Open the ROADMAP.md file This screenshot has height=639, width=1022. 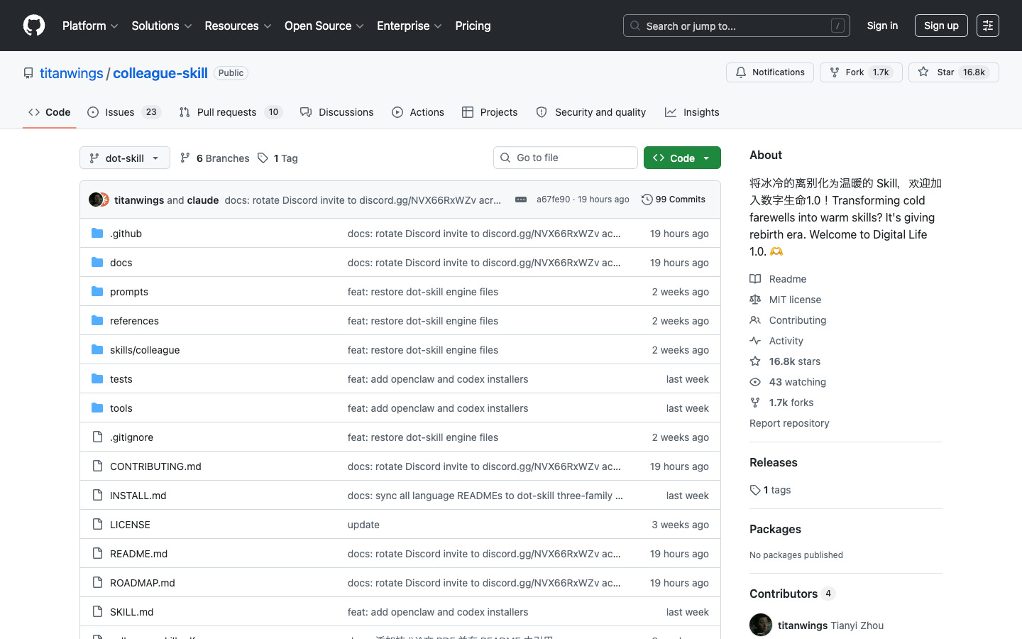[143, 582]
